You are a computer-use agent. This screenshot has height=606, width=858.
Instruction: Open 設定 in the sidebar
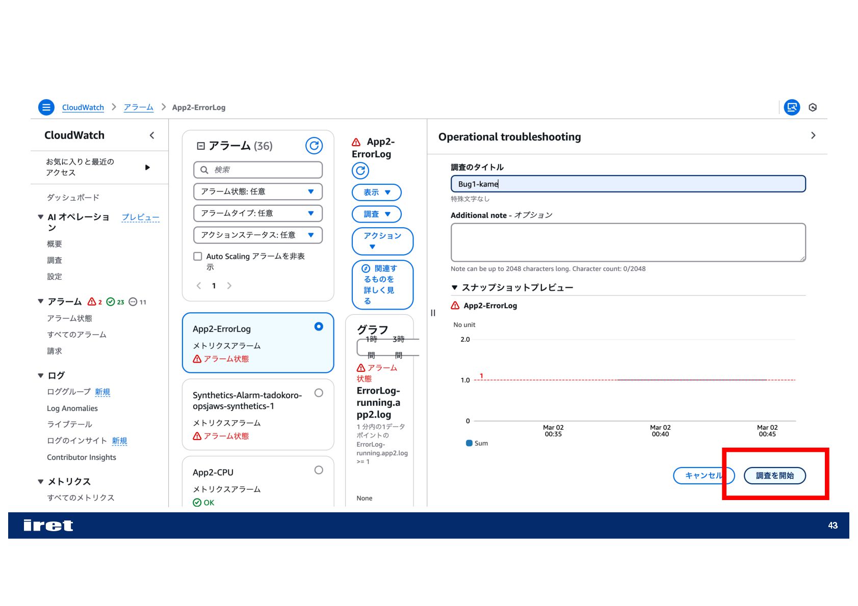click(x=55, y=277)
